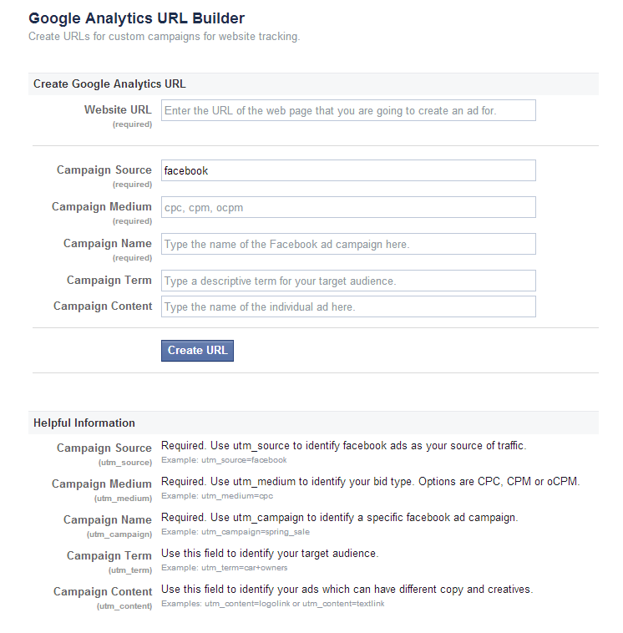This screenshot has width=623, height=633.
Task: Focus the Campaign Source field containing "facebook"
Action: point(348,170)
